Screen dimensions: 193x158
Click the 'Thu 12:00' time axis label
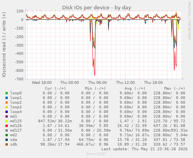pos(125,83)
